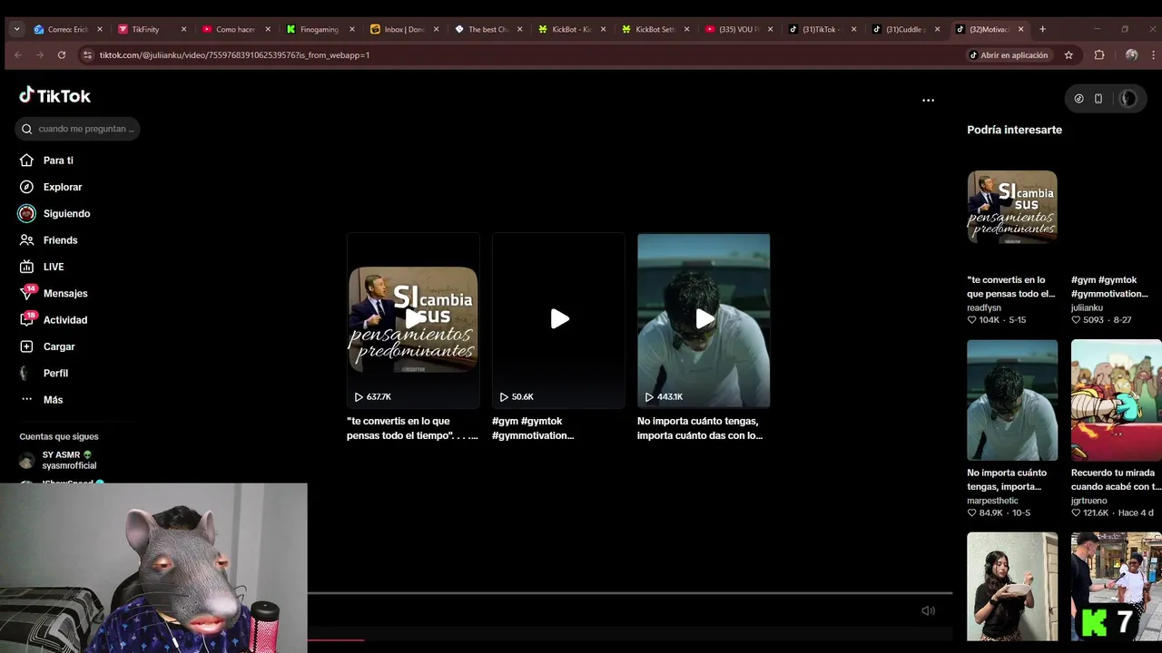Switch to the 'The best' browser tab
Screen dimensions: 1162x653
tap(487, 29)
